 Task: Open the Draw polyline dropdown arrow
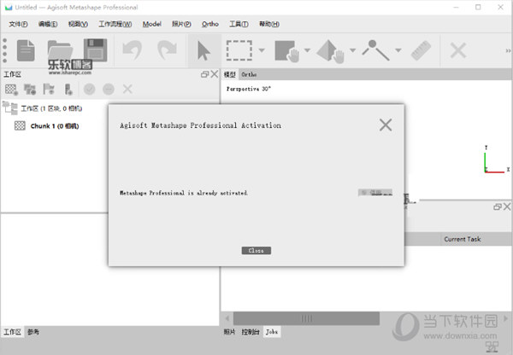[398, 50]
